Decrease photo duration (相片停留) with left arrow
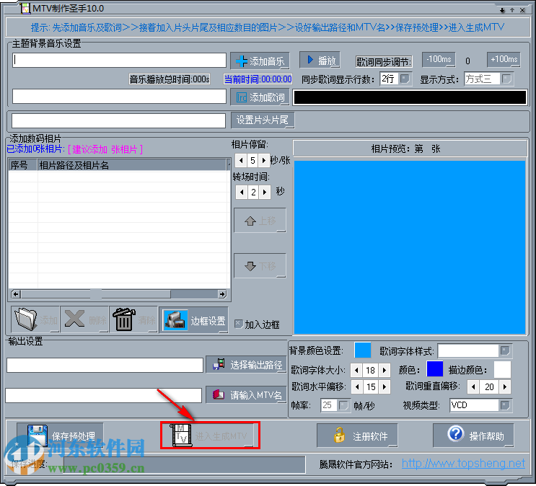The width and height of the screenshot is (536, 486). click(x=241, y=160)
